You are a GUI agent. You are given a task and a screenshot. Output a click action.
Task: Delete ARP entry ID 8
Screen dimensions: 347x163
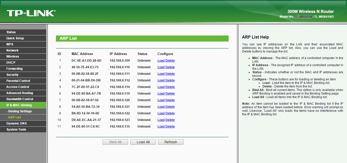pyautogui.click(x=170, y=107)
